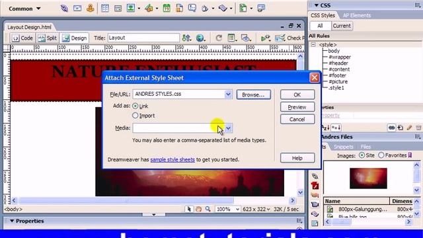Select the Current mode tab in CSS Styles
This screenshot has height=238, width=423.
(x=342, y=26)
